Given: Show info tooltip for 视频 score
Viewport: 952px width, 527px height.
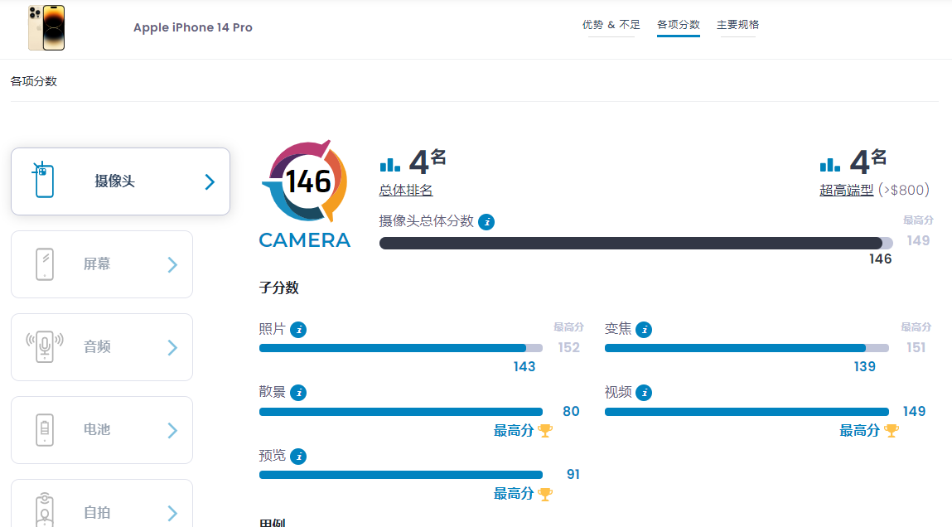Looking at the screenshot, I should pyautogui.click(x=644, y=393).
